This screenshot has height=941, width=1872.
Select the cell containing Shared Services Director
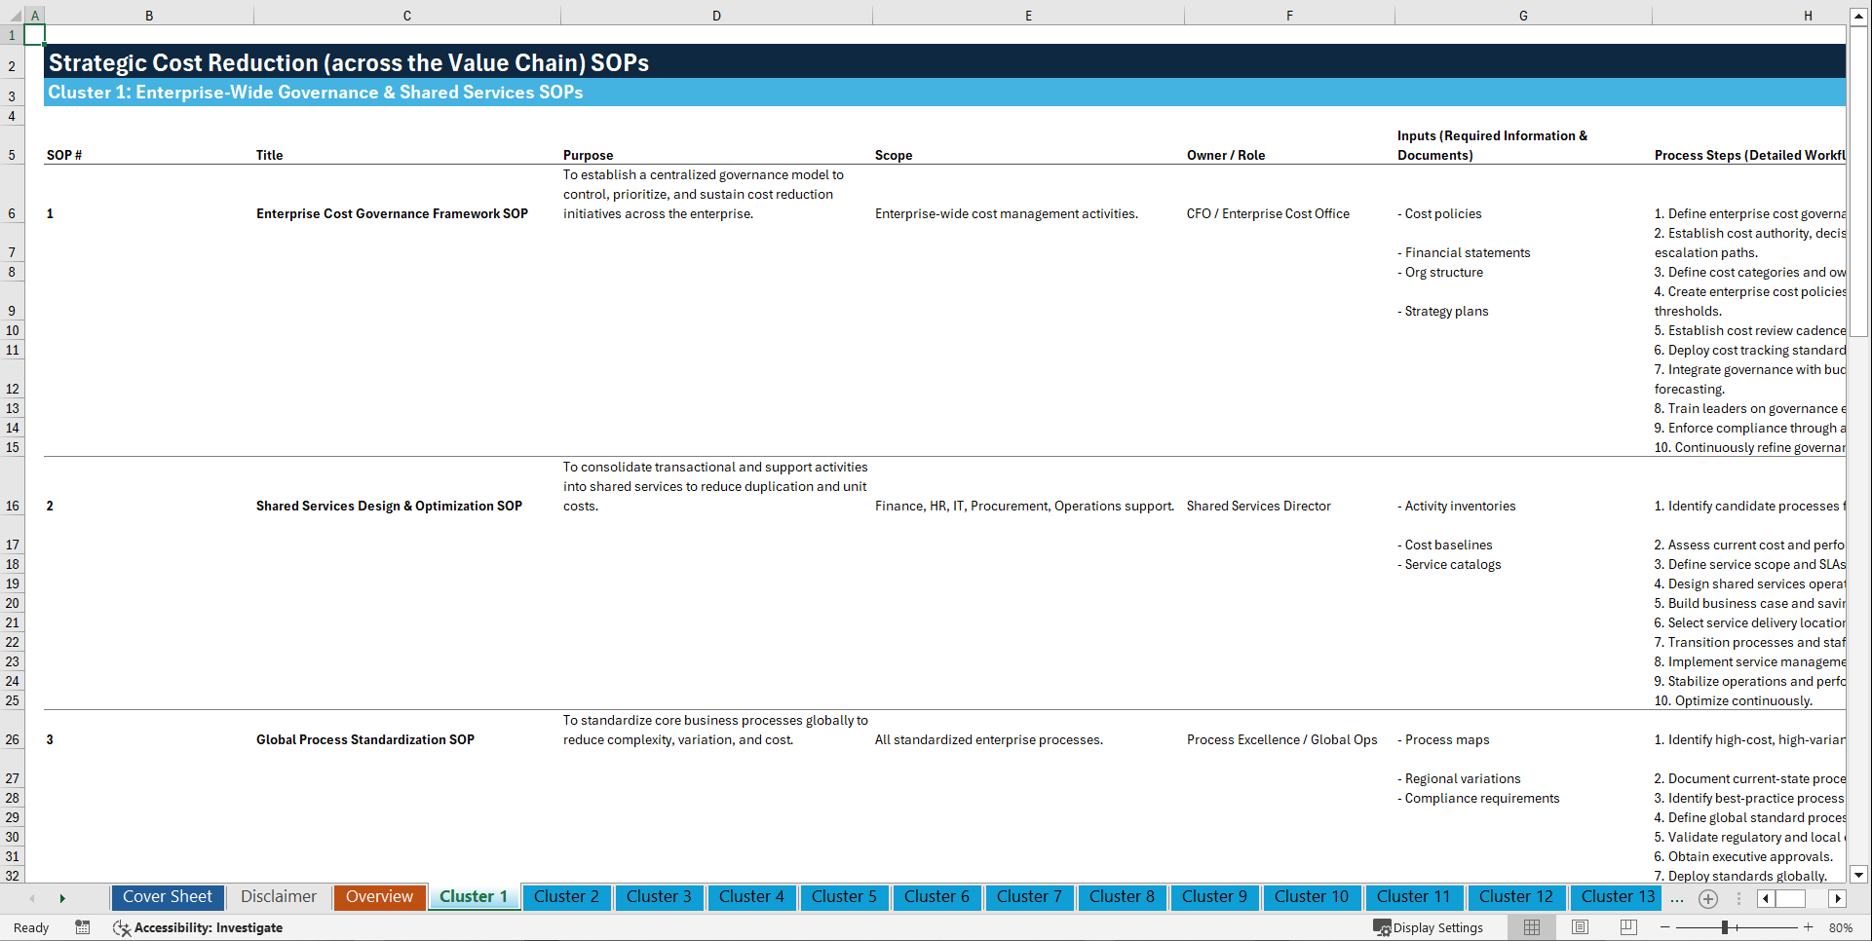tap(1258, 506)
